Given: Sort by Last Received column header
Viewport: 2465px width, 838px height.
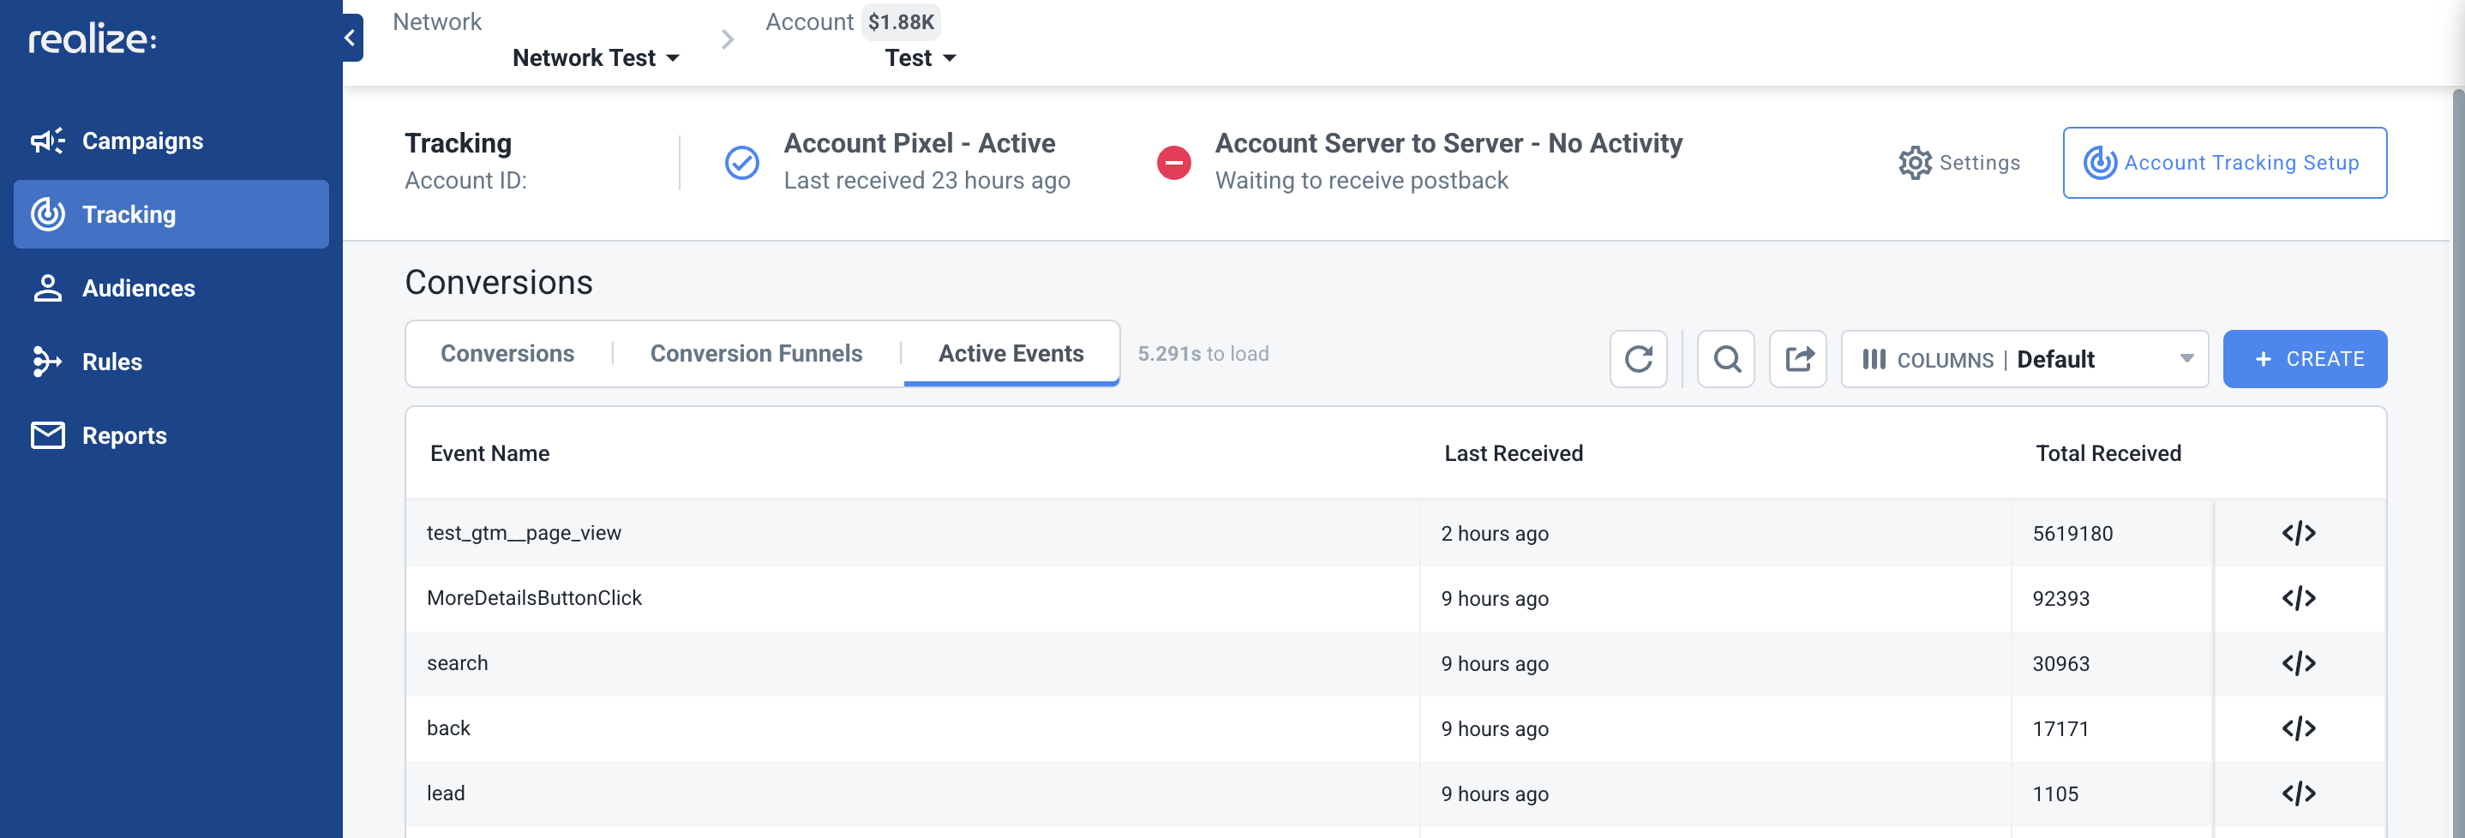Looking at the screenshot, I should [x=1514, y=453].
